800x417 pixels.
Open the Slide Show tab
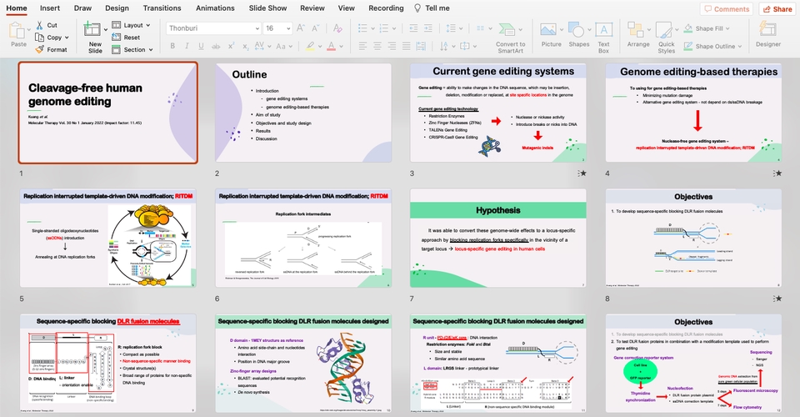pyautogui.click(x=267, y=8)
